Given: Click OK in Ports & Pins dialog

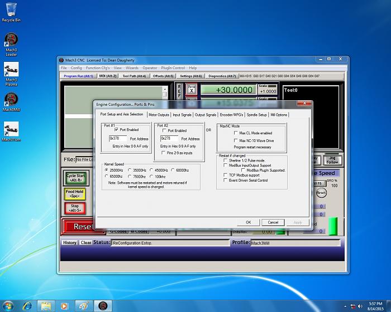Looking at the screenshot, I should 249,222.
